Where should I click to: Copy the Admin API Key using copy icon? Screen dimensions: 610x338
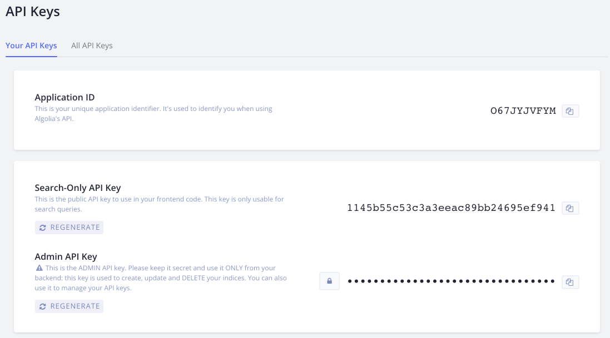point(570,282)
